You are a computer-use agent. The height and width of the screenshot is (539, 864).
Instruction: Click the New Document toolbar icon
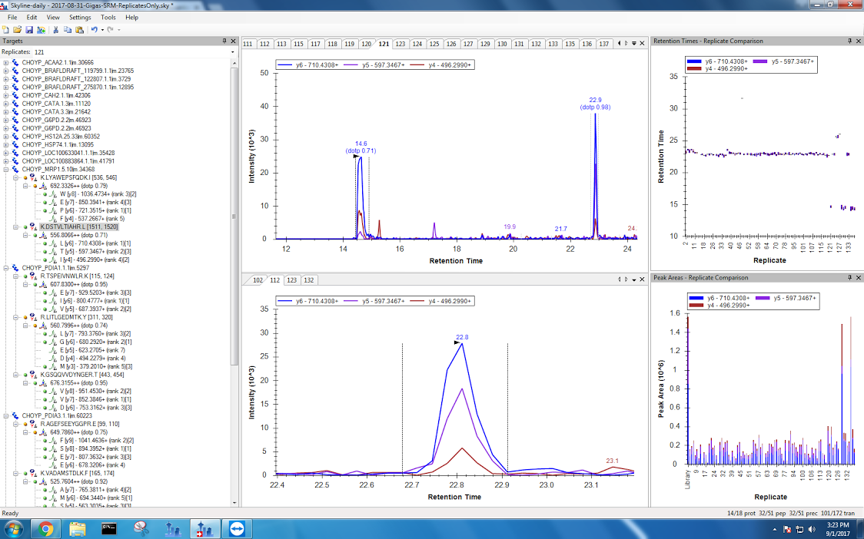click(x=6, y=29)
